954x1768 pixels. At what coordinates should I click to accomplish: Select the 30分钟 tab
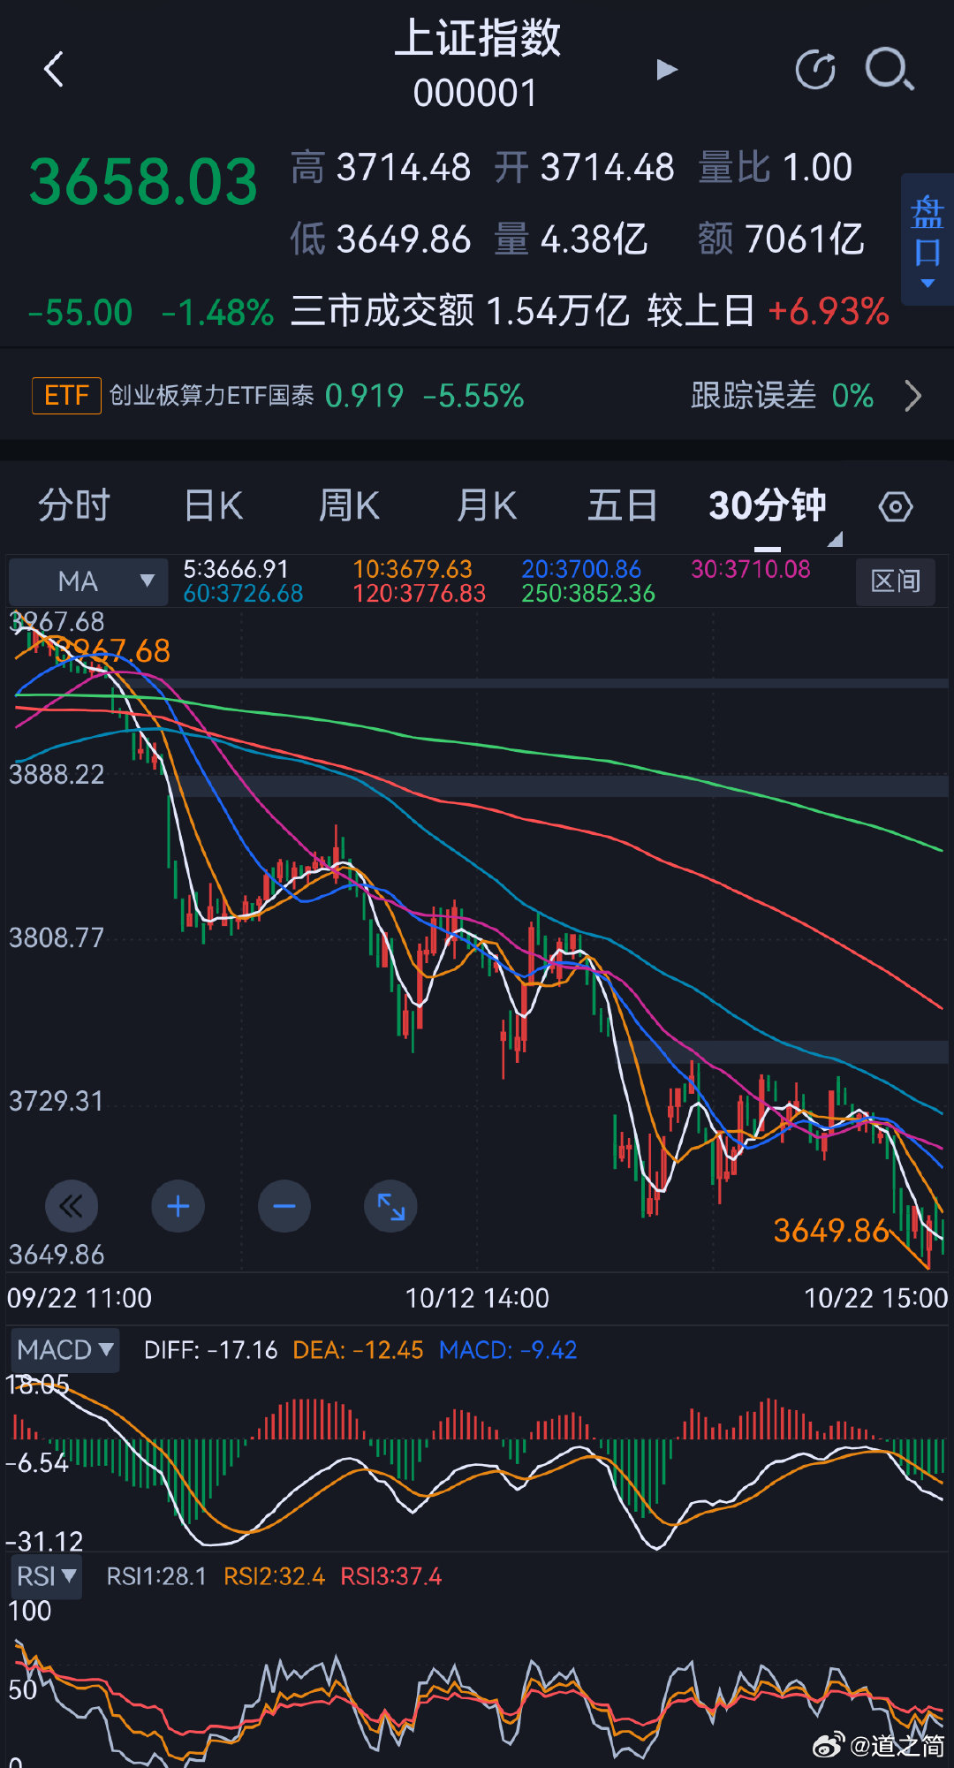(x=767, y=506)
